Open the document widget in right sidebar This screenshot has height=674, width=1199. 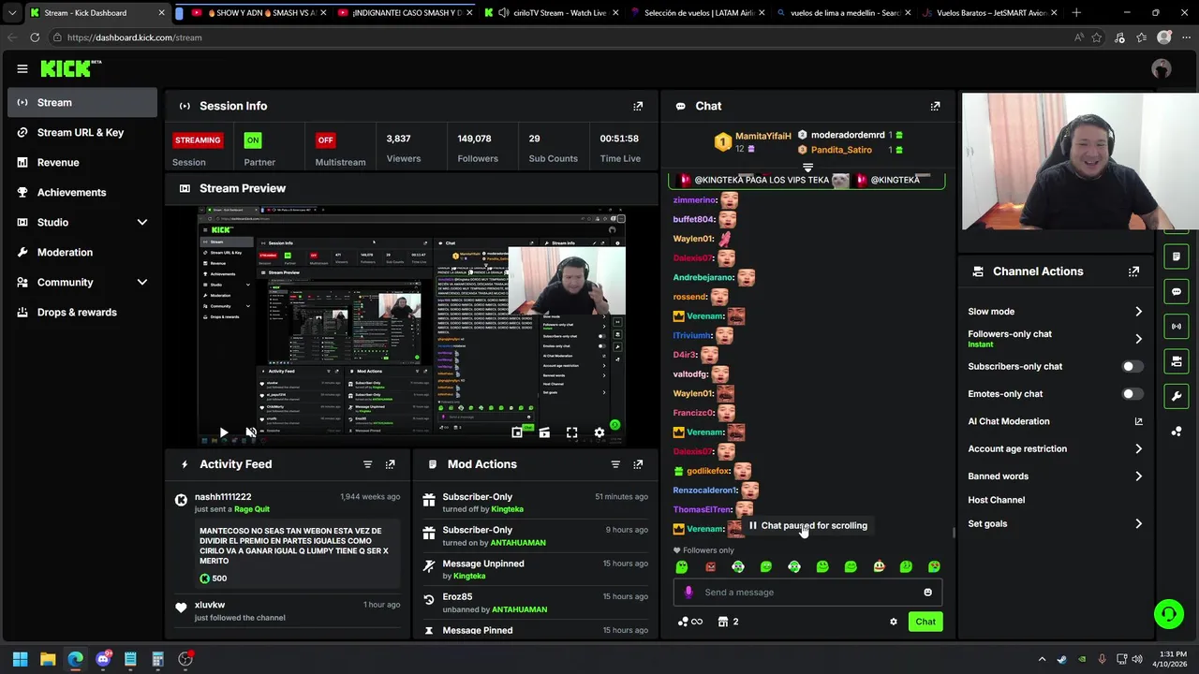(x=1177, y=256)
